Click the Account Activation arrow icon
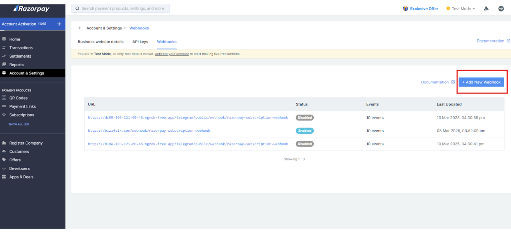 pos(59,24)
